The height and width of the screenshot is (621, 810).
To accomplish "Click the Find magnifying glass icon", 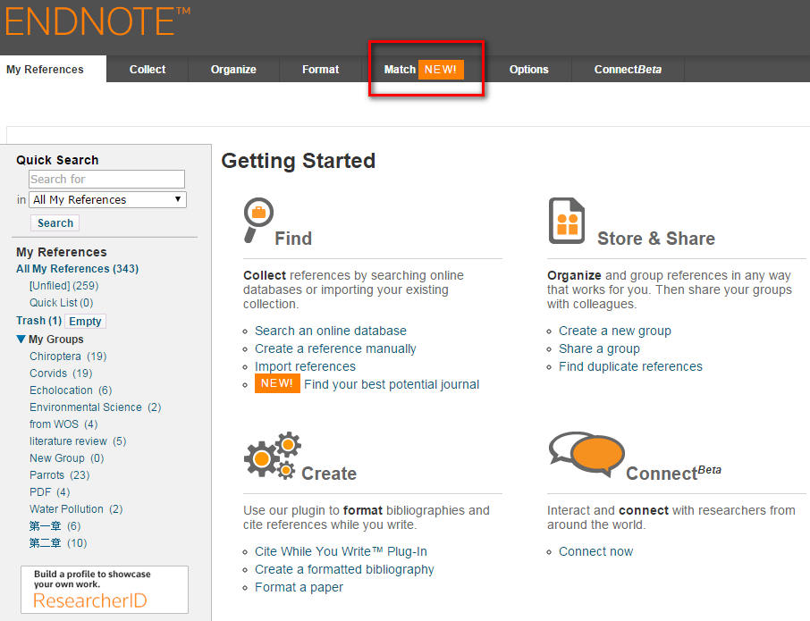I will point(257,220).
